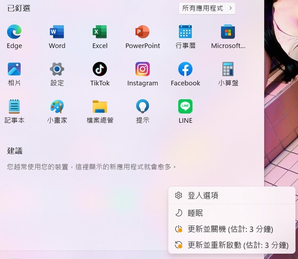Image resolution: width=298 pixels, height=259 pixels.
Task: Open the Excel app icon
Action: pos(100,32)
